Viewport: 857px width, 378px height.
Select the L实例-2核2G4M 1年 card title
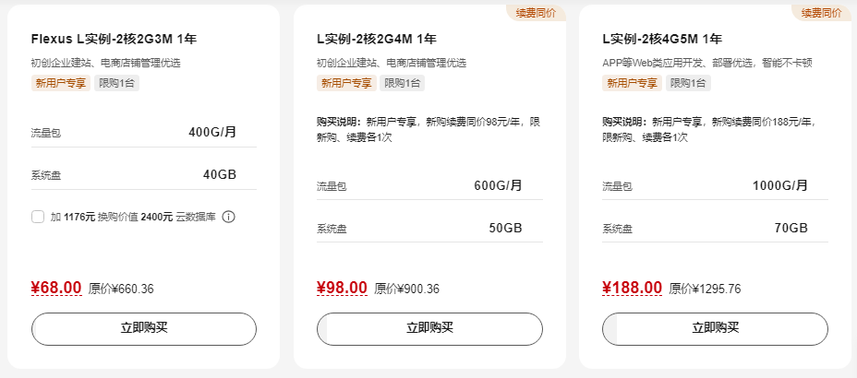coord(376,39)
